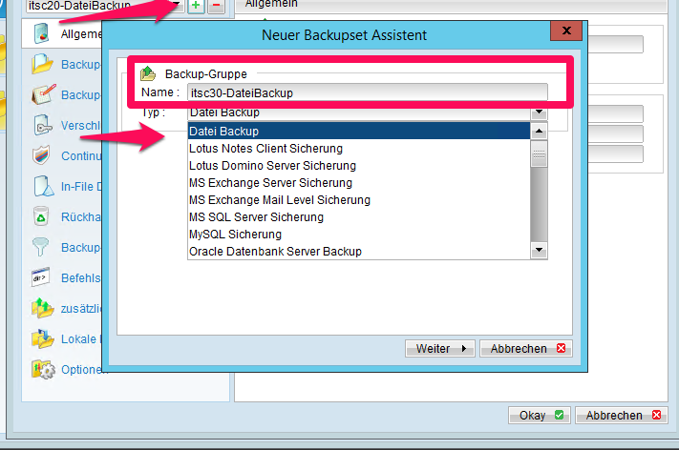
Task: Open the Continu sidebar entry
Action: click(81, 155)
